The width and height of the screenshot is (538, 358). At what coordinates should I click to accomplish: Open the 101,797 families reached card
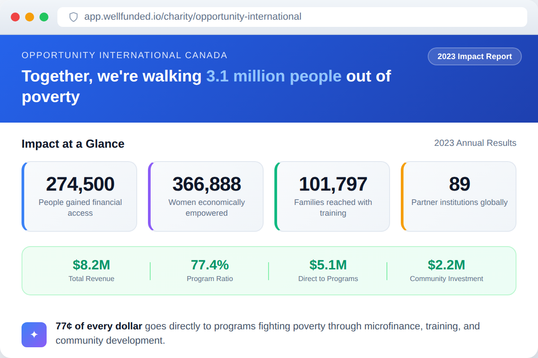[x=333, y=196]
